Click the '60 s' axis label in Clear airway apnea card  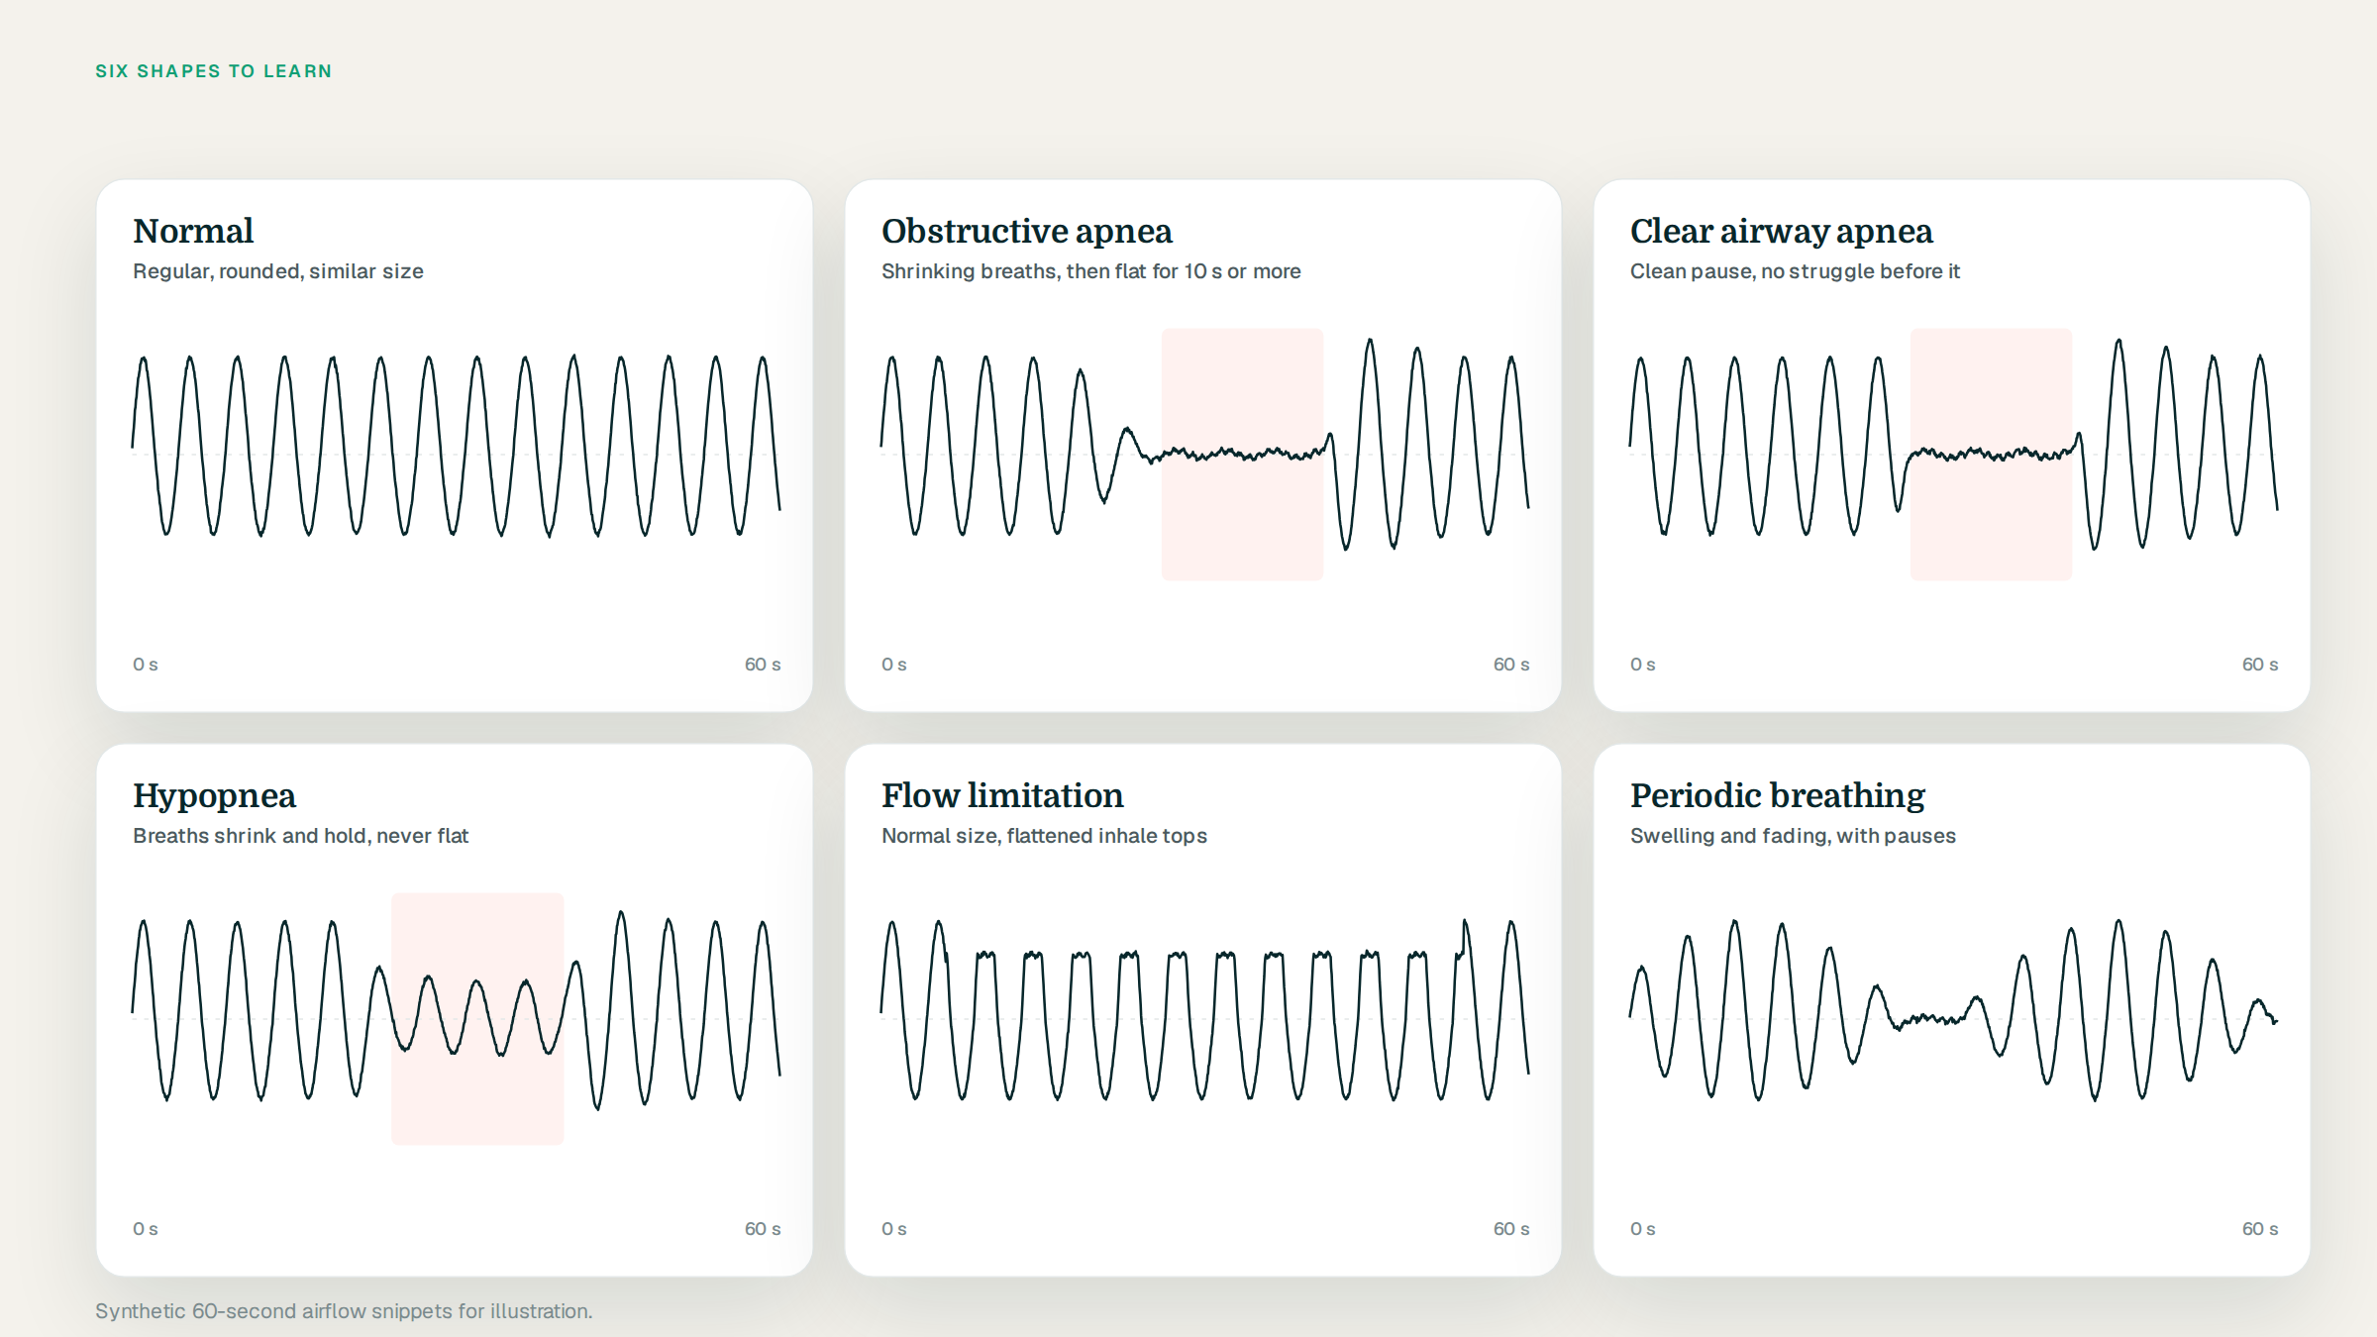click(2260, 665)
